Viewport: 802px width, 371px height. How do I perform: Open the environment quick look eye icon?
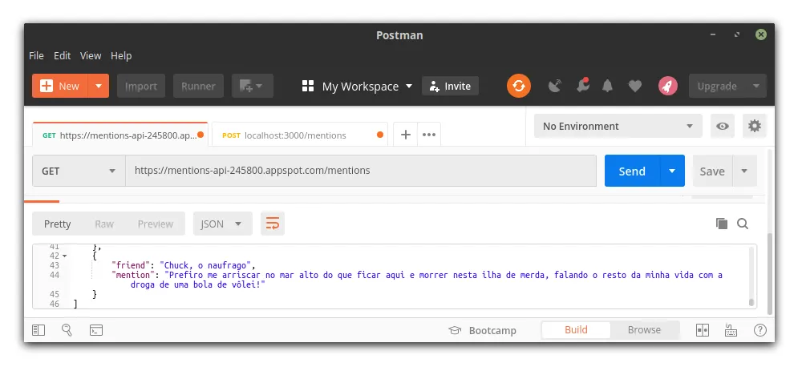coord(723,127)
